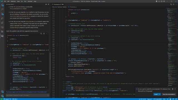Open the Remote Explorer view icon

tap(2, 27)
